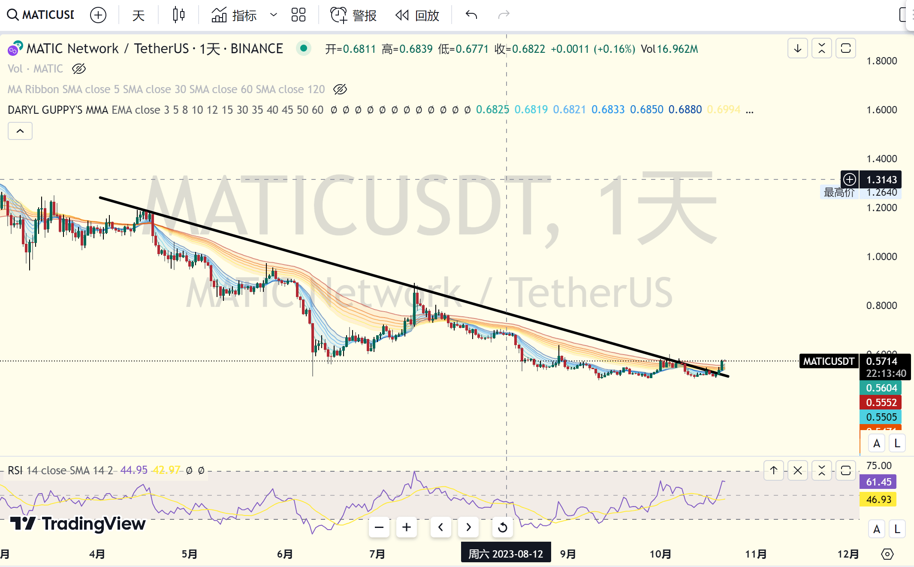Open symbol search for MATICUSDT

(x=41, y=15)
